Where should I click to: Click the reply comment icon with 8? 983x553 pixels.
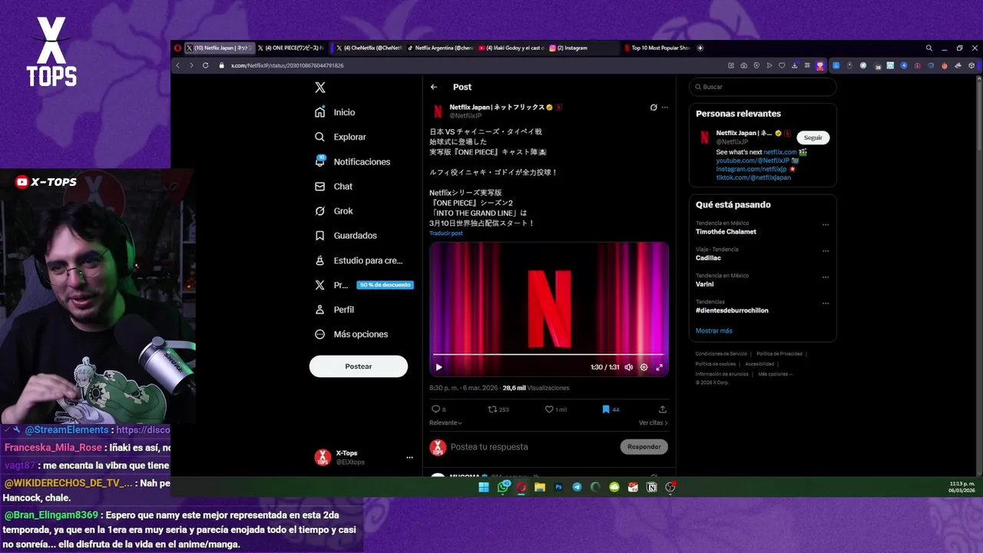point(439,409)
